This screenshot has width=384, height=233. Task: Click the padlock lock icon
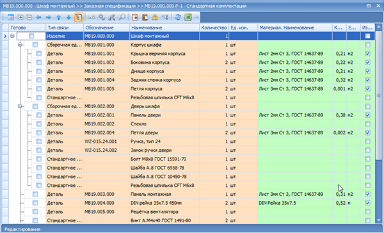click(x=155, y=17)
